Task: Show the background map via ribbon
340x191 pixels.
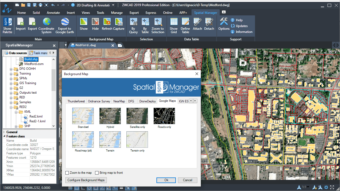Action: [84, 24]
